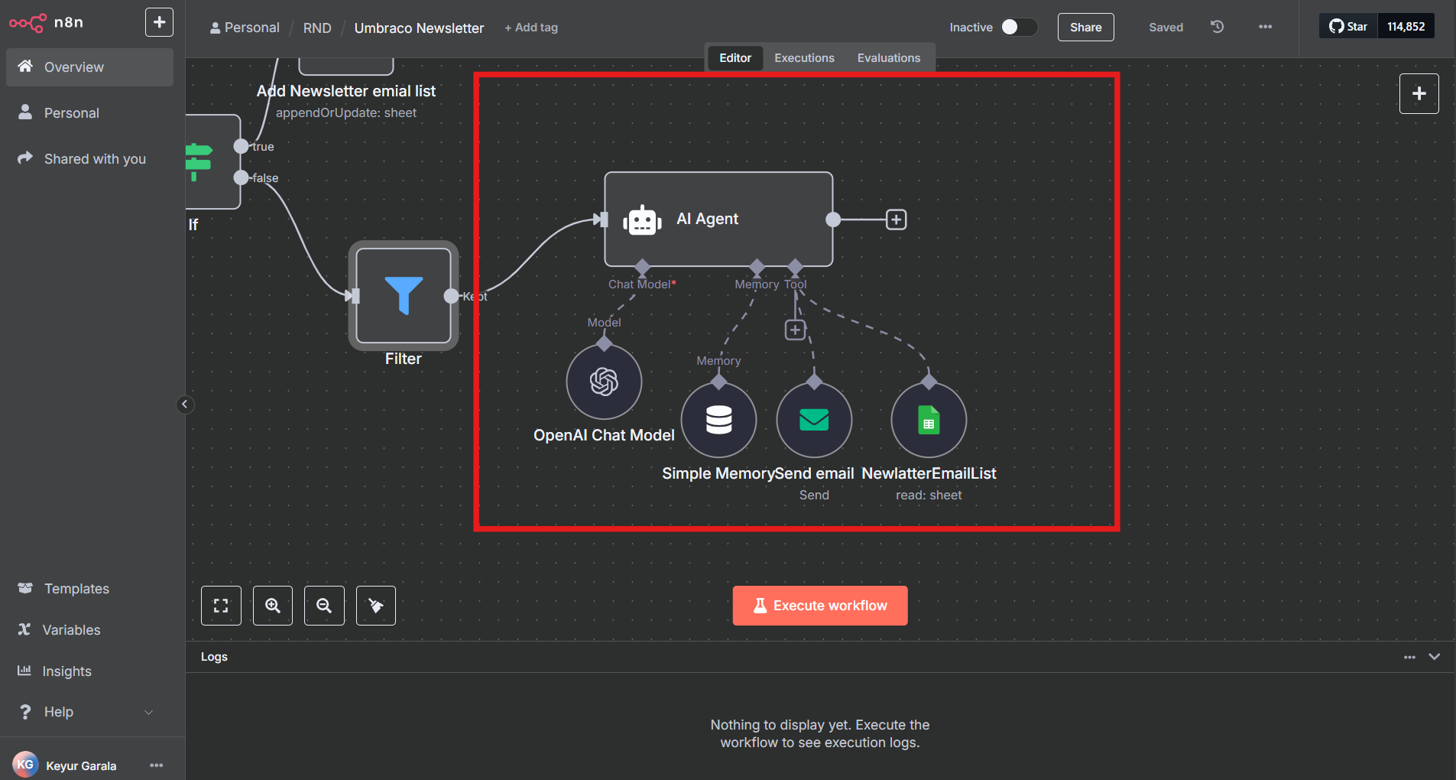
Task: Zoom in on the workflow canvas
Action: click(272, 605)
